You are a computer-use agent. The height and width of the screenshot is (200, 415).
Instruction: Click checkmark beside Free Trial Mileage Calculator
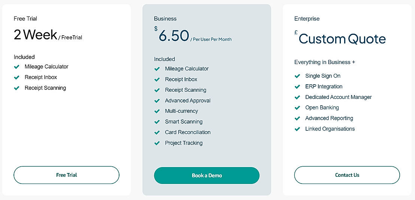pyautogui.click(x=16, y=67)
